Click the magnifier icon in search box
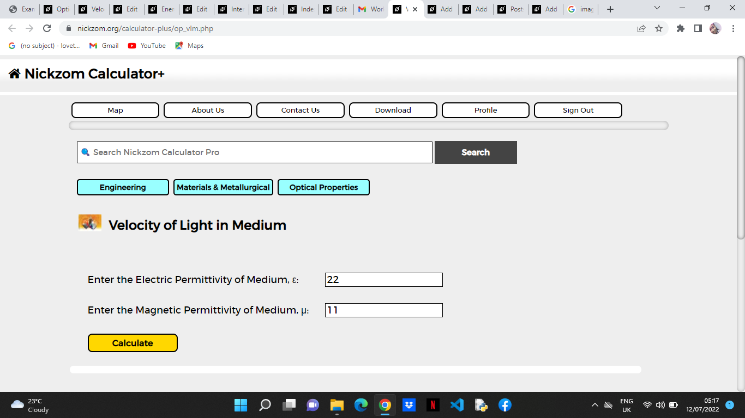This screenshot has height=418, width=745. (85, 152)
